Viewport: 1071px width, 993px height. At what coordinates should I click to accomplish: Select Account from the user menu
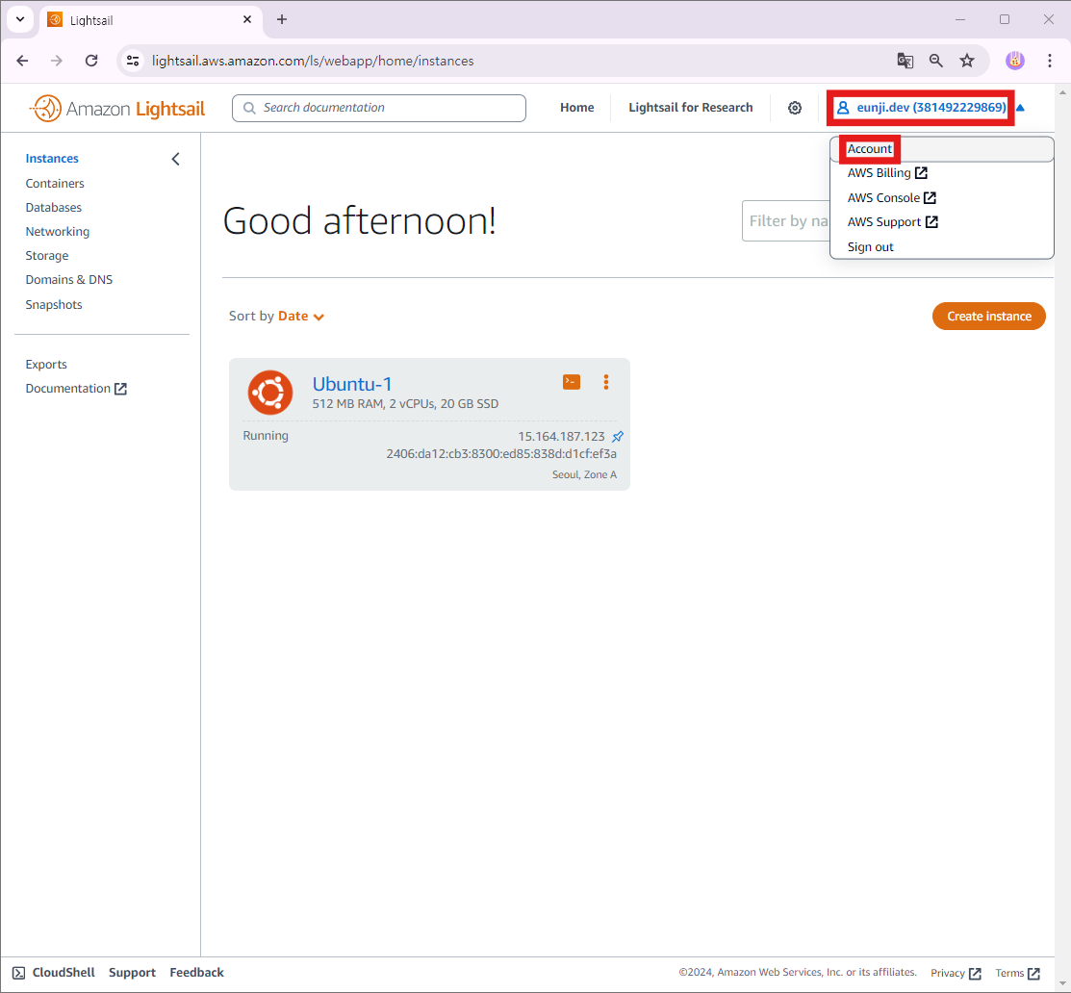tap(870, 149)
